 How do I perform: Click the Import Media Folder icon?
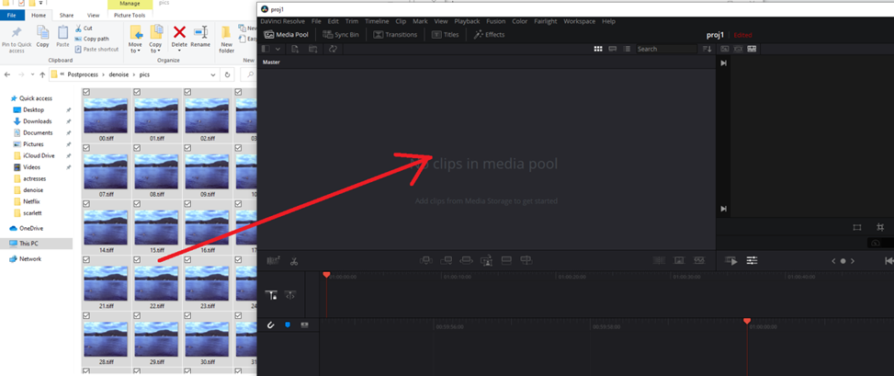pyautogui.click(x=313, y=49)
